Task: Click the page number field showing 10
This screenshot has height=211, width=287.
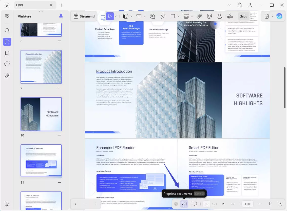Action: click(x=207, y=204)
